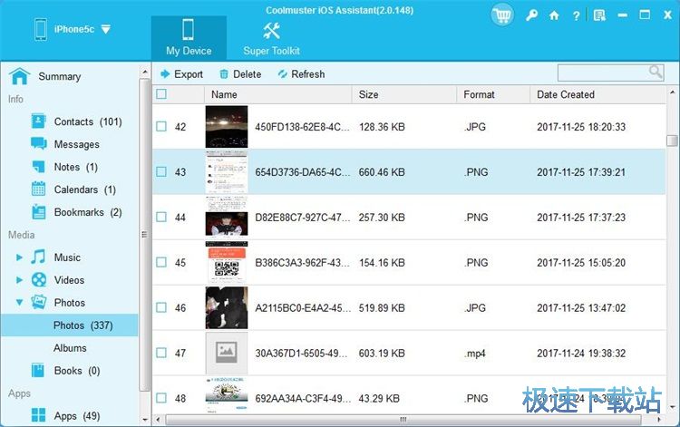Screen dimensions: 680x427
Task: Select Photos (337) in sidebar
Action: pyautogui.click(x=70, y=325)
